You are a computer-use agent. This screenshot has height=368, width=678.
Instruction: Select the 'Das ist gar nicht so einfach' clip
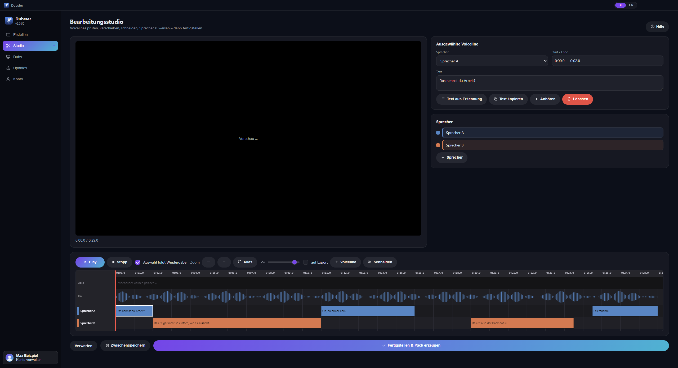pyautogui.click(x=237, y=323)
